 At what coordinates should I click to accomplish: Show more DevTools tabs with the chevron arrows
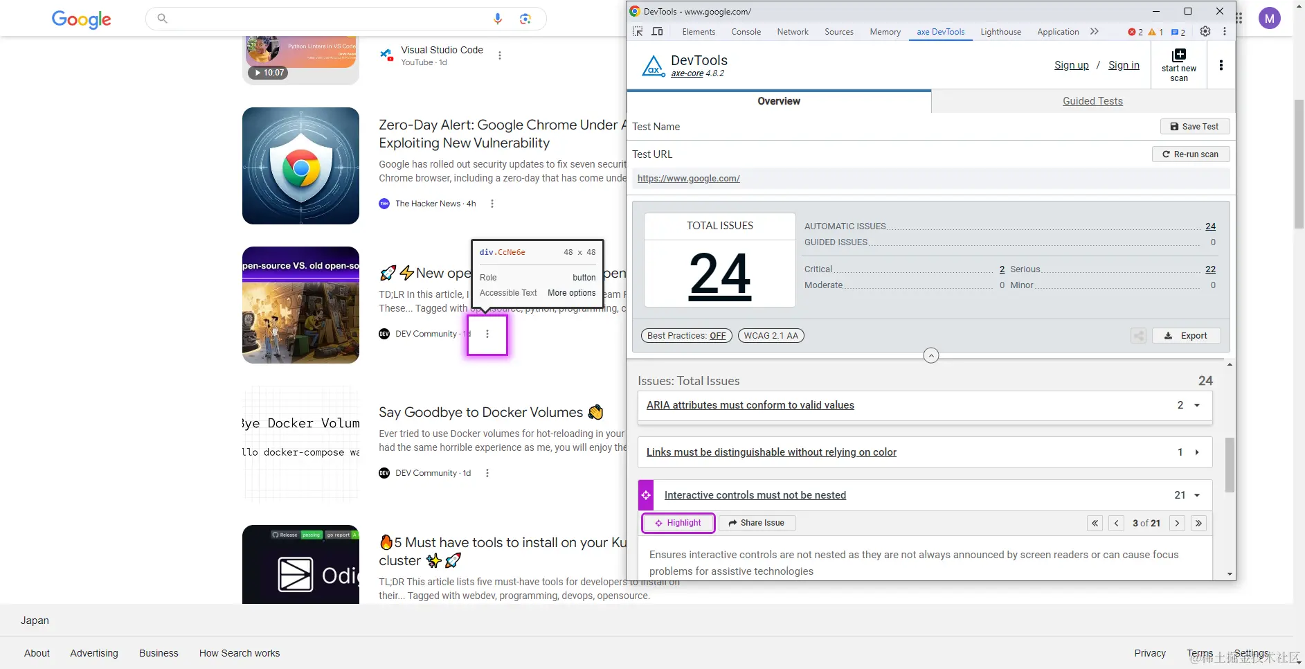pyautogui.click(x=1094, y=32)
